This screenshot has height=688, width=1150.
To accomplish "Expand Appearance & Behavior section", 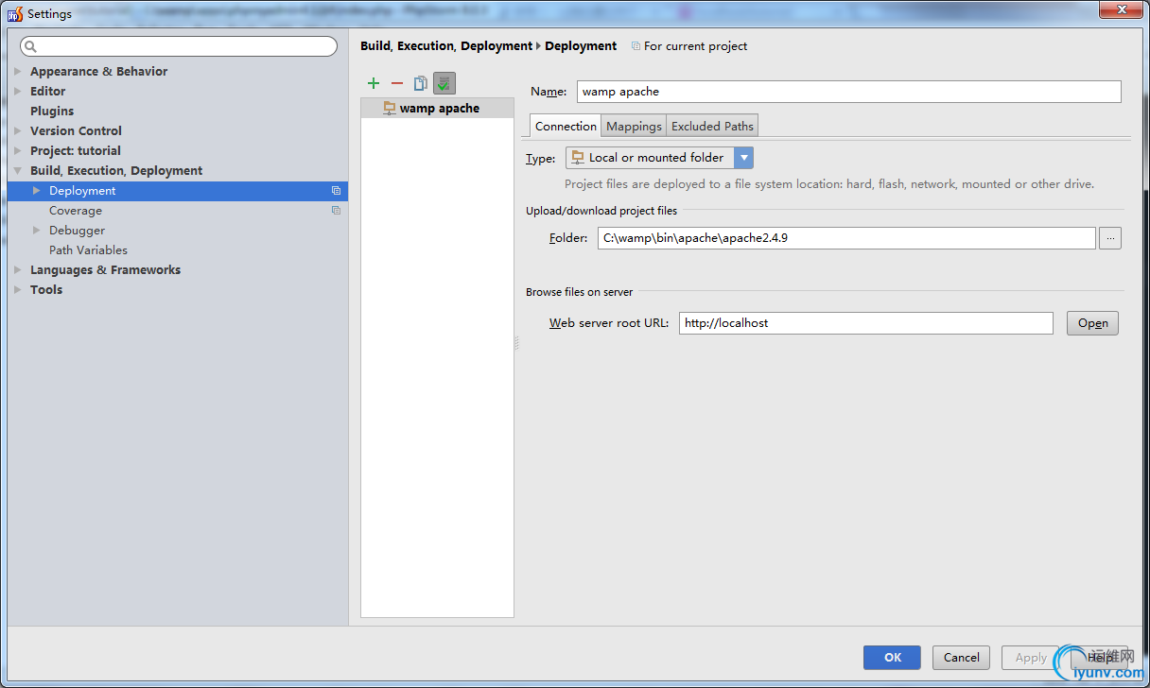I will 18,72.
